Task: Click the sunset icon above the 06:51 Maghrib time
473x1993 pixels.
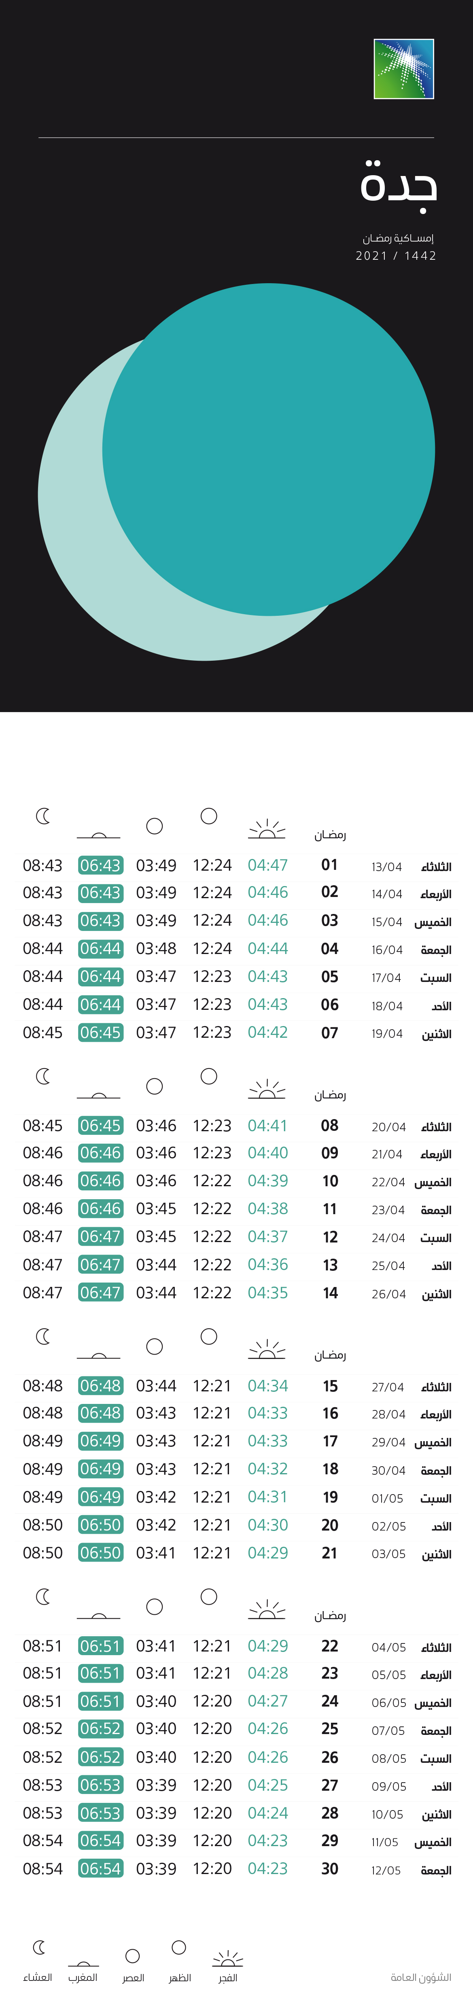Action: pyautogui.click(x=98, y=1614)
